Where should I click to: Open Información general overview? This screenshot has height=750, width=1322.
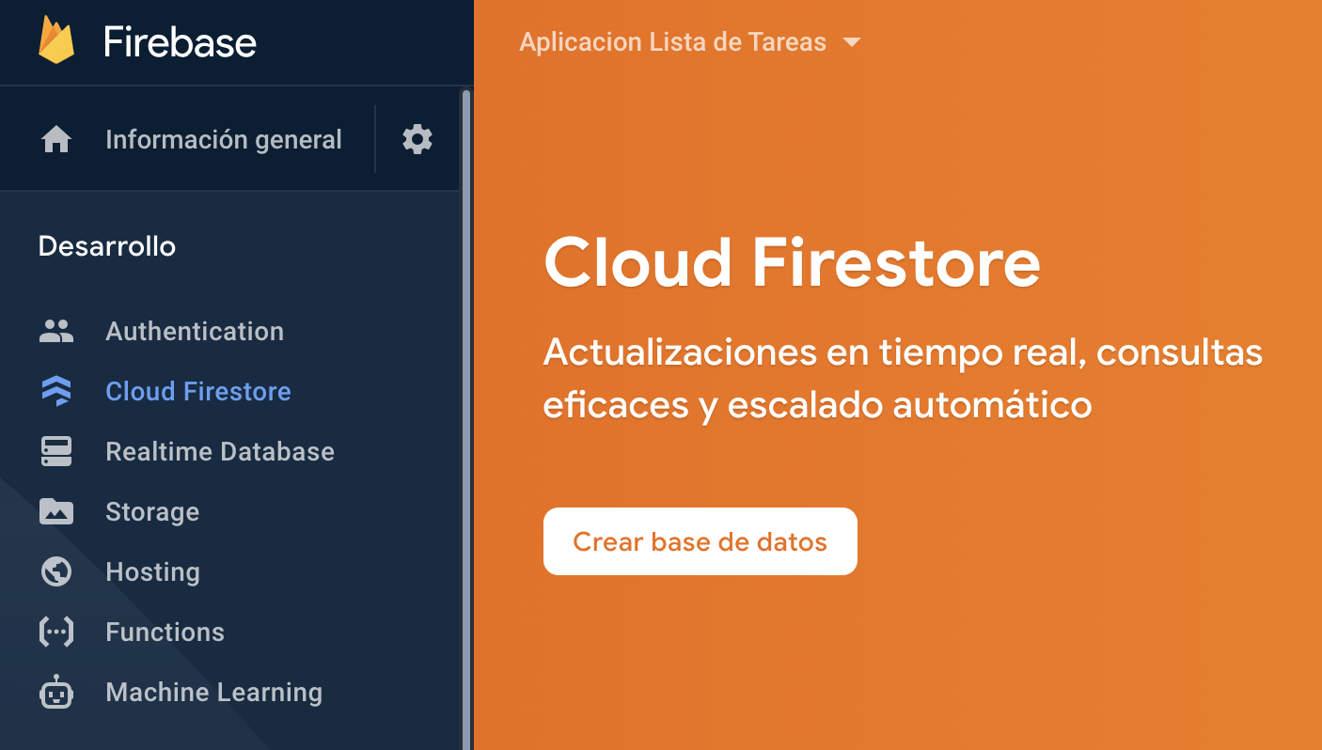(x=224, y=140)
